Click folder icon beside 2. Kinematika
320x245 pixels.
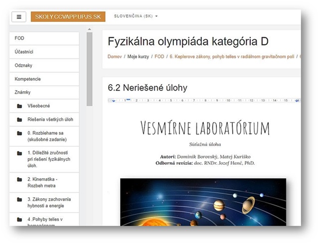click(x=19, y=180)
